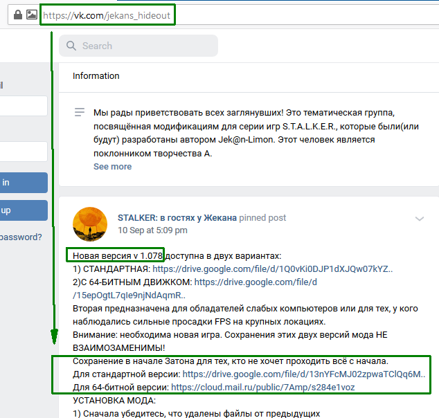Open the standard version save file Drive link
The image size is (439, 418).
tap(304, 374)
